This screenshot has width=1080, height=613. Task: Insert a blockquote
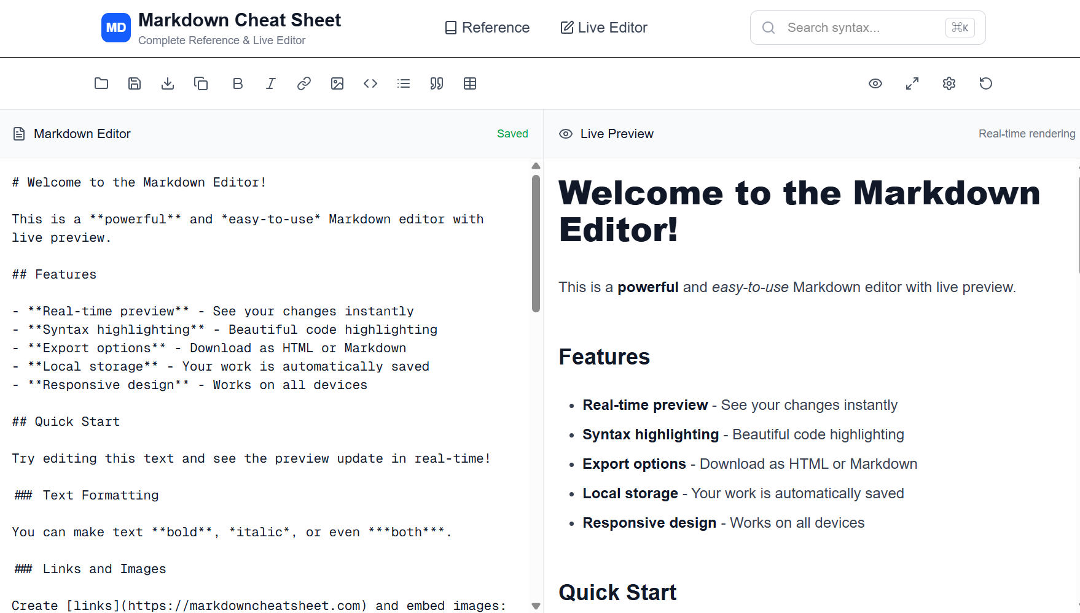coord(437,83)
